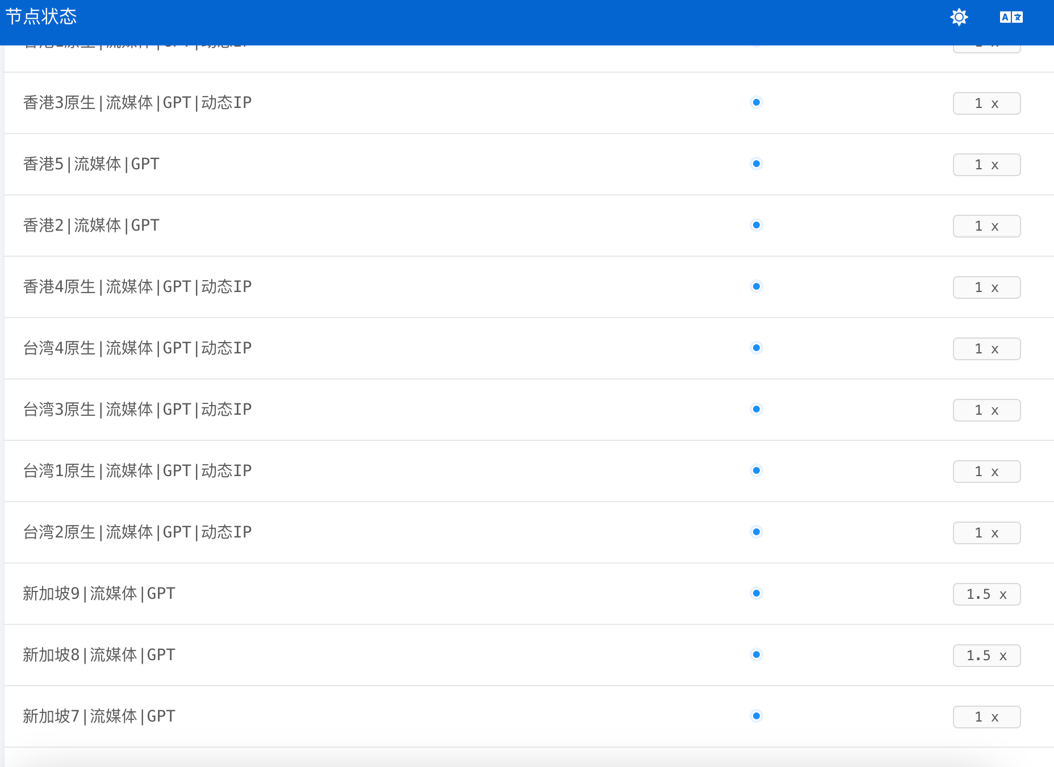1054x767 pixels.
Task: Click the 1 x rate badge for 台湾2原生
Action: pyautogui.click(x=987, y=533)
